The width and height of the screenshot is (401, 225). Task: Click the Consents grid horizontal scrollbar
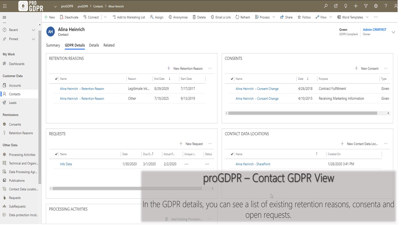(x=303, y=113)
